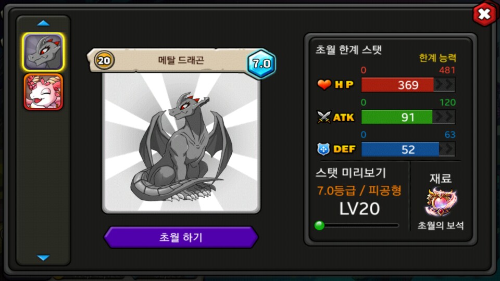Select the gray Metal Dragon portrait
This screenshot has height=281, width=500.
(43, 52)
